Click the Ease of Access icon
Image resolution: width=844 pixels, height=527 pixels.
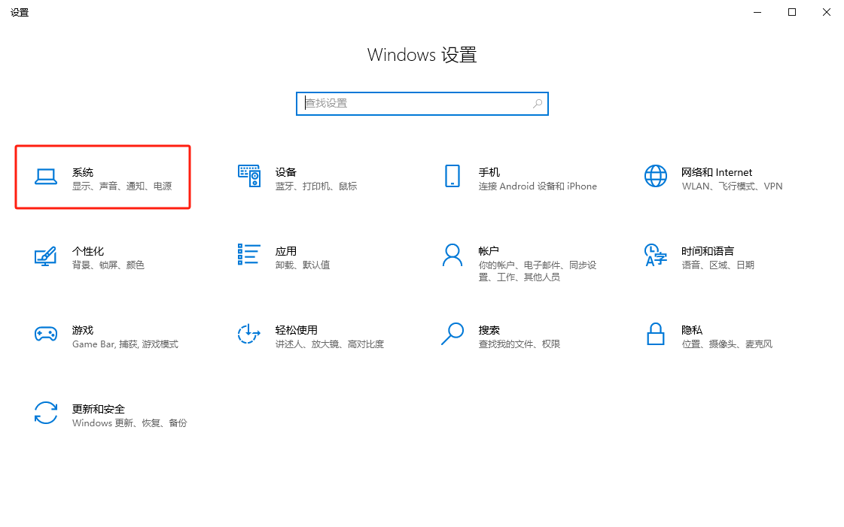(x=249, y=334)
